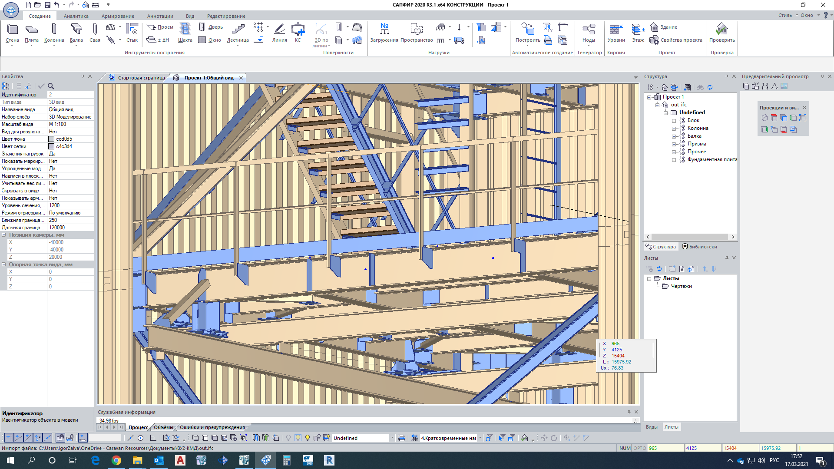Click the Цвет фона color swatch
This screenshot has width=834, height=469.
pos(51,139)
